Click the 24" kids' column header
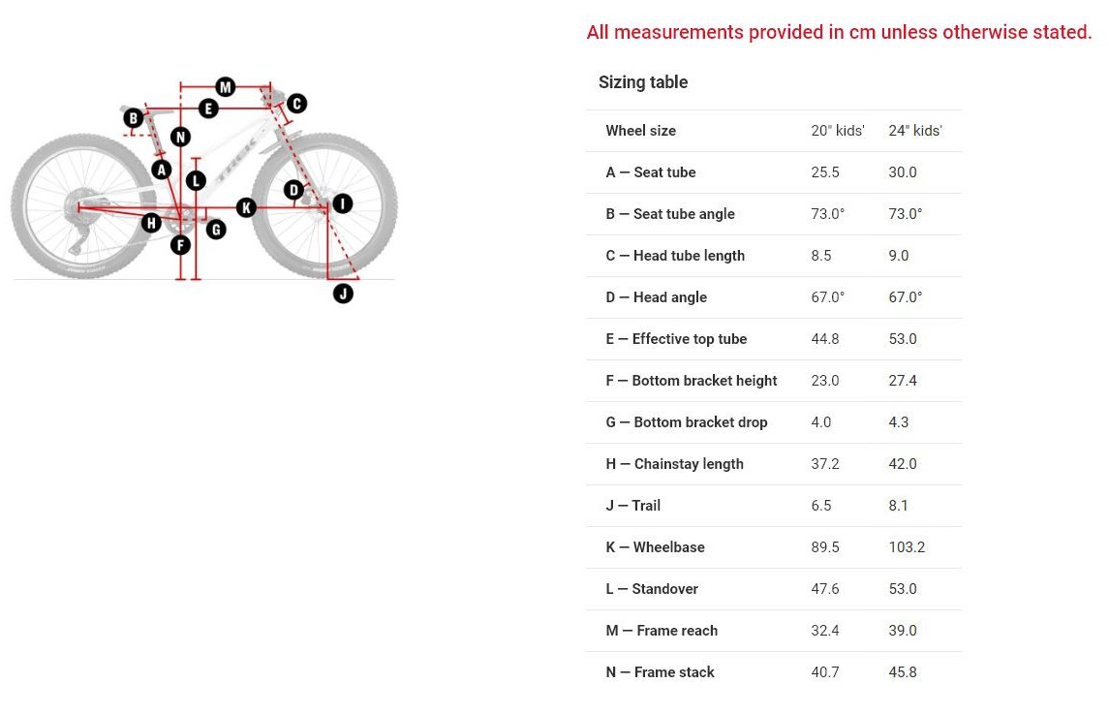Viewport: 1109px width, 715px height. pyautogui.click(x=914, y=131)
